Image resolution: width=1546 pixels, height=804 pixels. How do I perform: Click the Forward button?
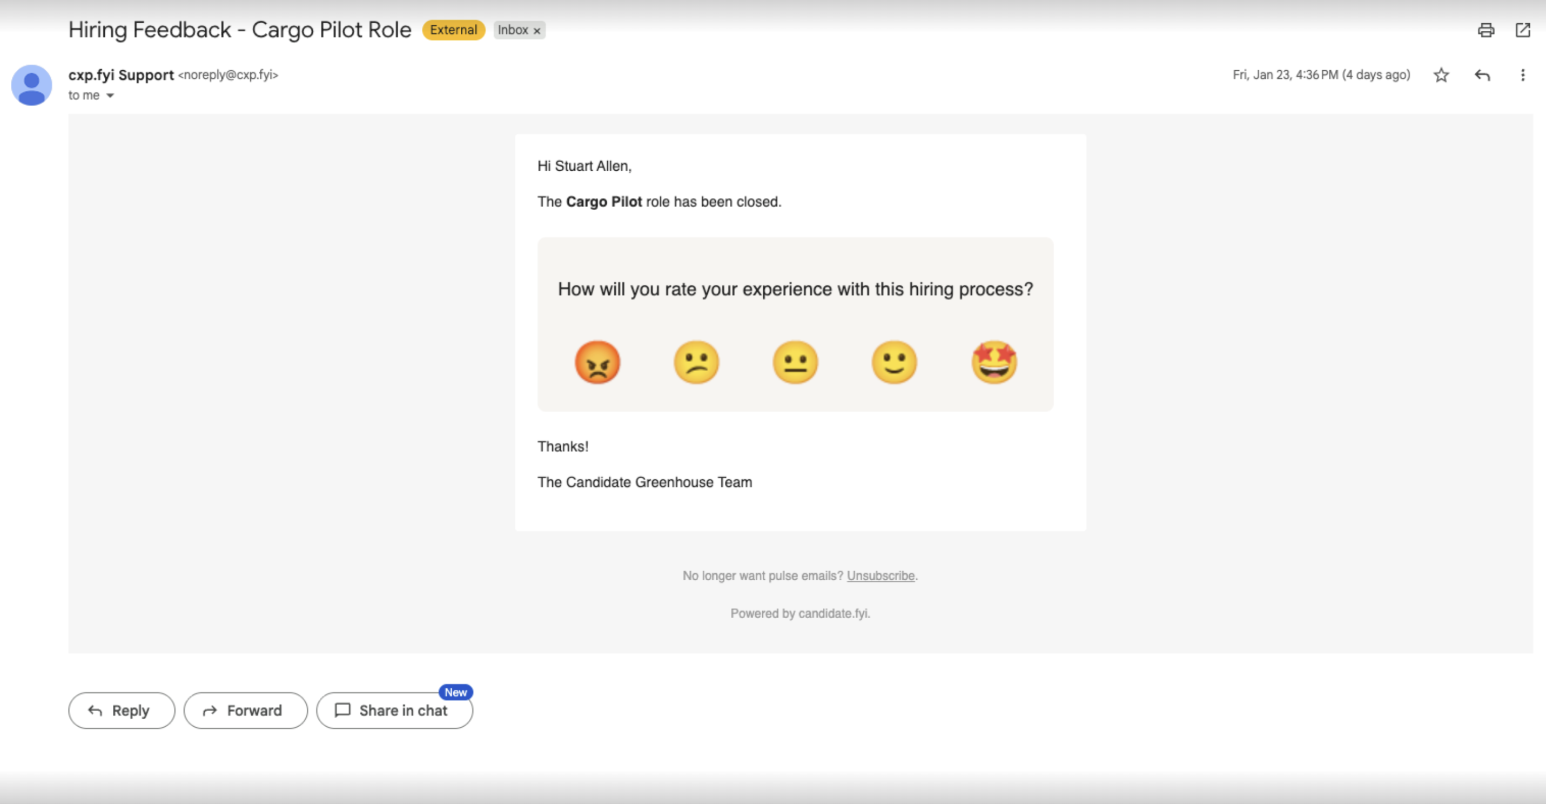[x=245, y=711]
